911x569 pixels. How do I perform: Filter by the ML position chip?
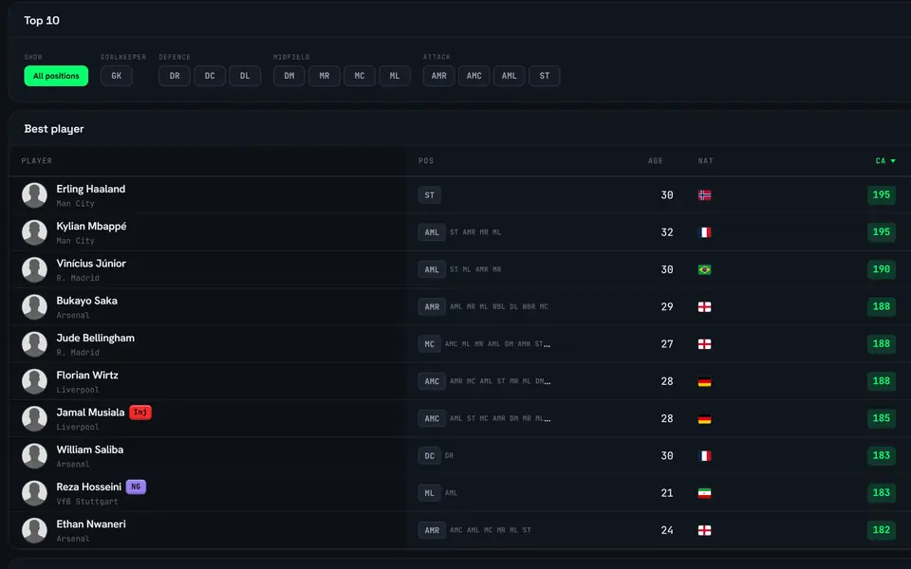pyautogui.click(x=395, y=76)
